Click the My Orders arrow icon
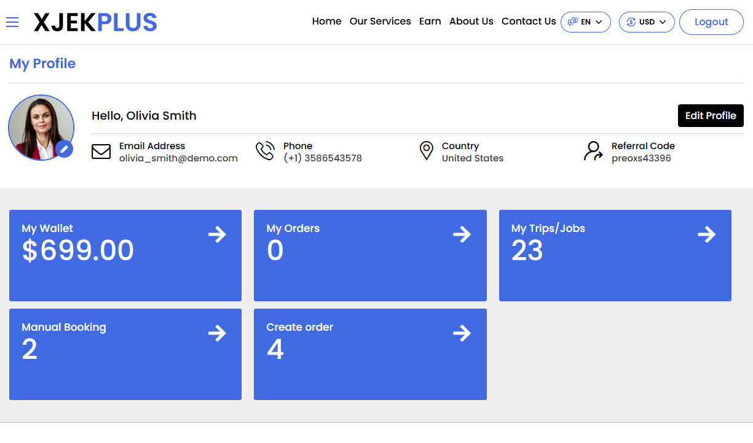 462,234
